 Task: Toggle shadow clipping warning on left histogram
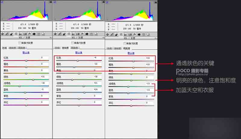2,2
